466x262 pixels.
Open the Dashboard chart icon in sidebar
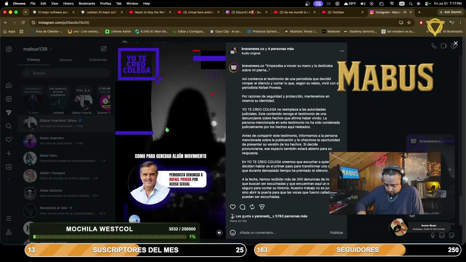pos(9,167)
